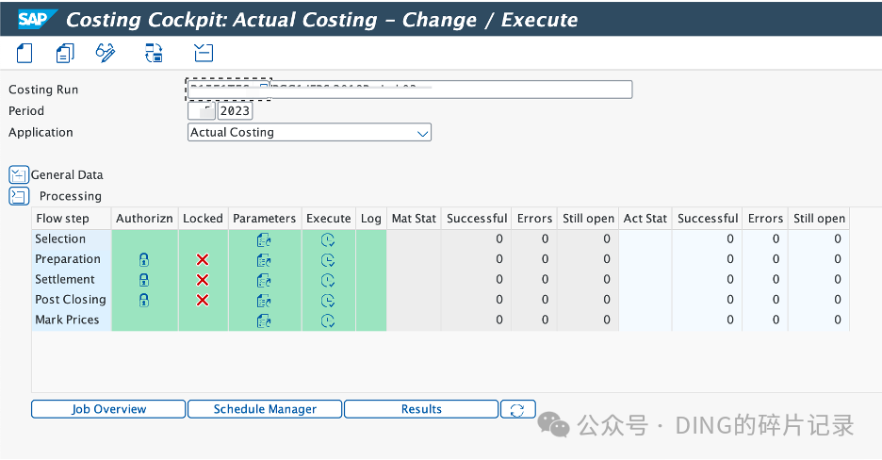Open the Schedule Manager button
The image size is (882, 460).
(x=265, y=409)
